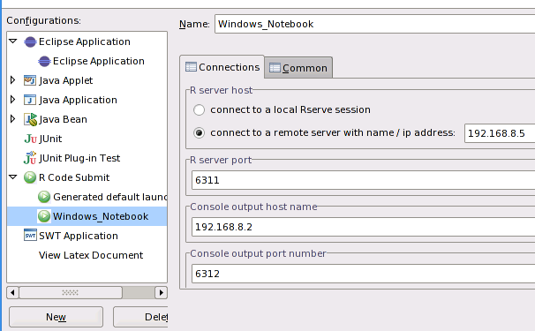The width and height of the screenshot is (535, 331).
Task: Click the Windows_Notebook configuration icon
Action: [x=44, y=216]
